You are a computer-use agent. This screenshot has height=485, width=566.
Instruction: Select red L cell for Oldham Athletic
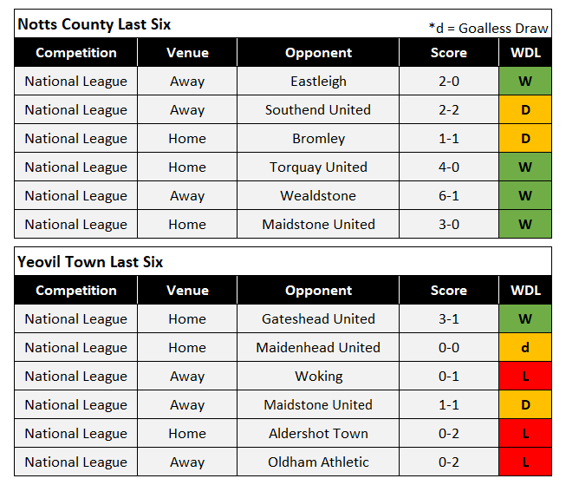525,462
